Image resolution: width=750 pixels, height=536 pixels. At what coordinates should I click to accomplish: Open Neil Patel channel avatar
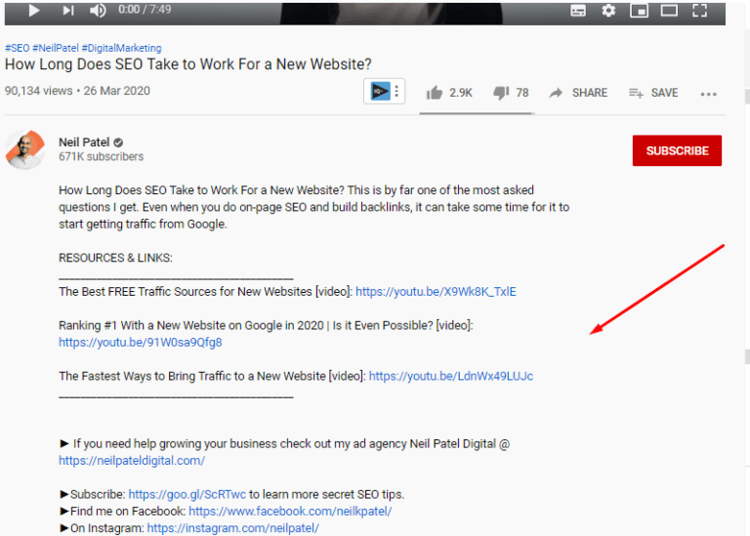(x=25, y=149)
